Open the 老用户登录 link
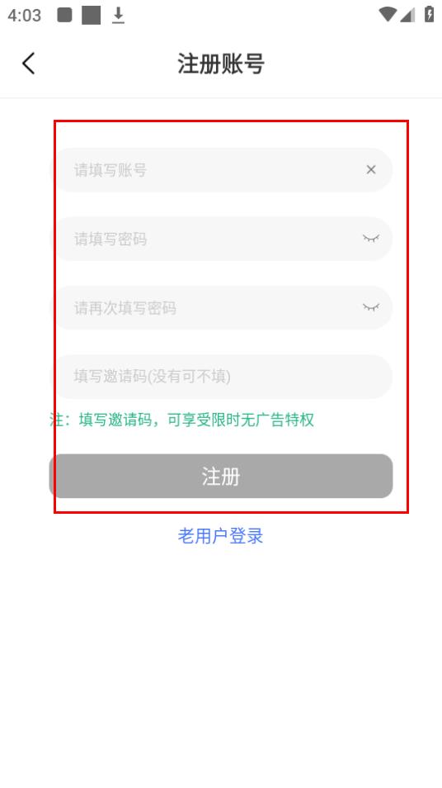The image size is (442, 788). click(x=220, y=536)
